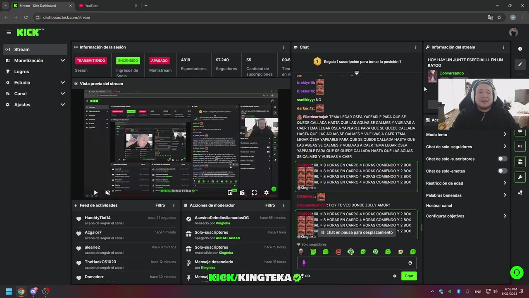Click the browser address bar
This screenshot has width=529, height=298.
(260, 17)
